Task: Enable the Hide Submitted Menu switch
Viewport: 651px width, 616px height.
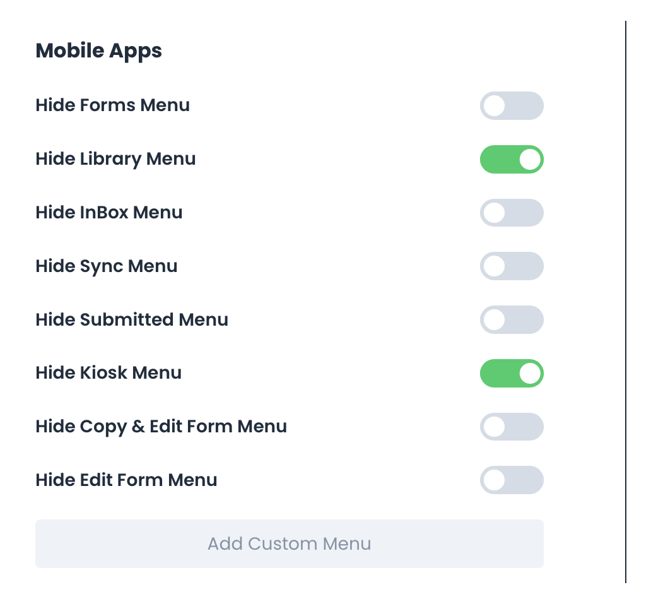Action: tap(512, 319)
